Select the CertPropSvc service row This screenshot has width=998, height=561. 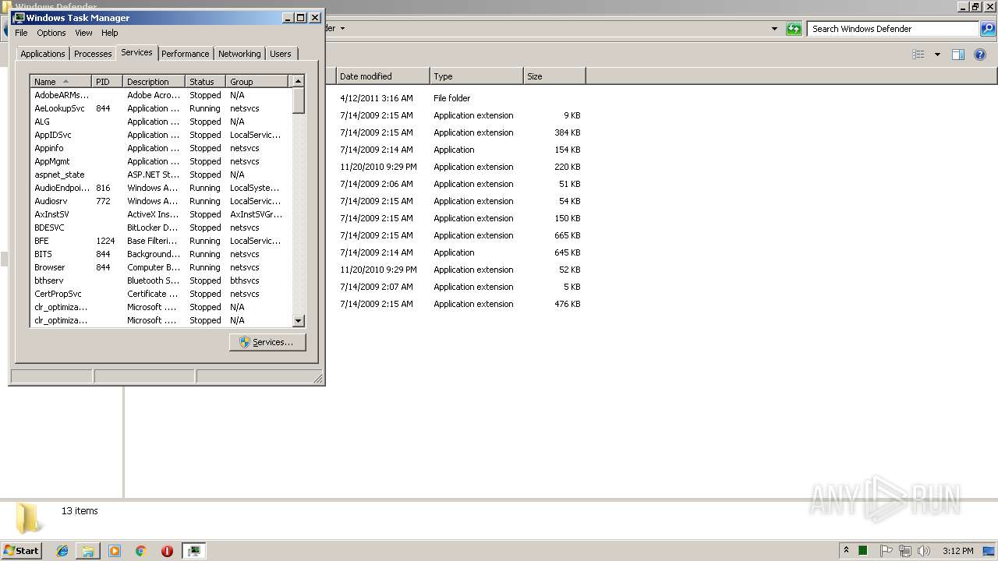click(x=161, y=294)
